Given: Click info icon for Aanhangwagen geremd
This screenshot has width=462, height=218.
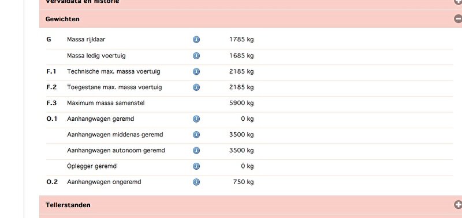Looking at the screenshot, I should click(196, 119).
